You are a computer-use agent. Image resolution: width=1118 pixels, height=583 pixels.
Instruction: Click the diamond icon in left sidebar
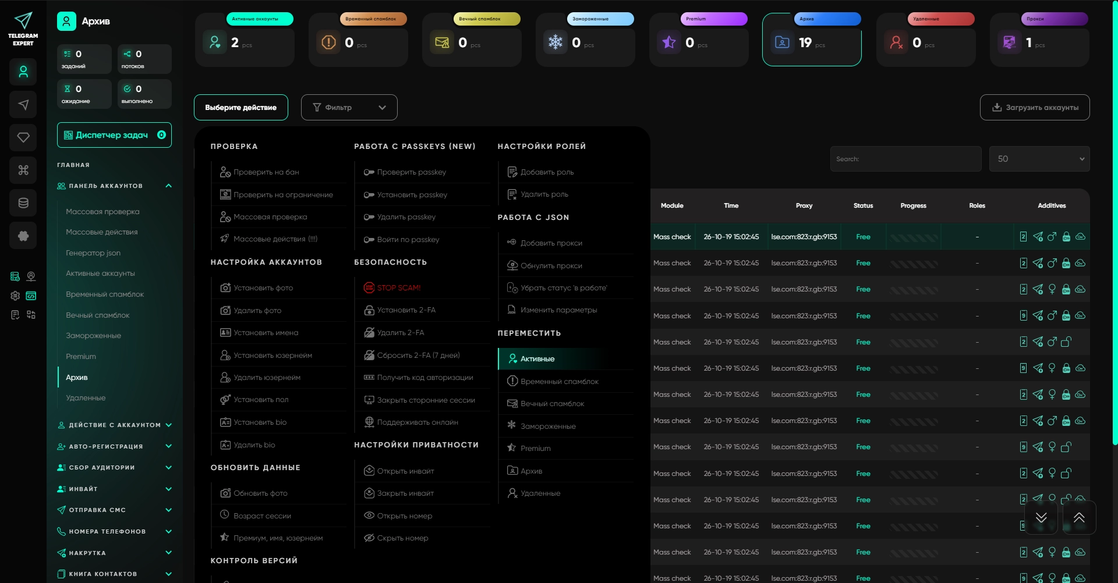point(23,137)
